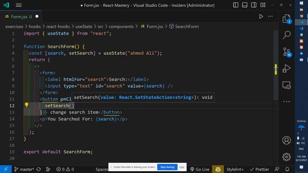The image size is (308, 173).
Task: Click "ahmed Ali" string on line 4
Action: point(142,53)
